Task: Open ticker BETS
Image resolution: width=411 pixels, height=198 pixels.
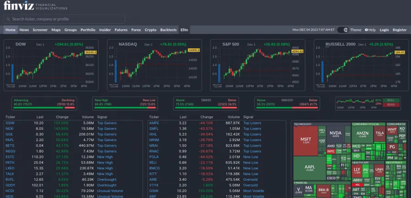Action: [x=10, y=146]
